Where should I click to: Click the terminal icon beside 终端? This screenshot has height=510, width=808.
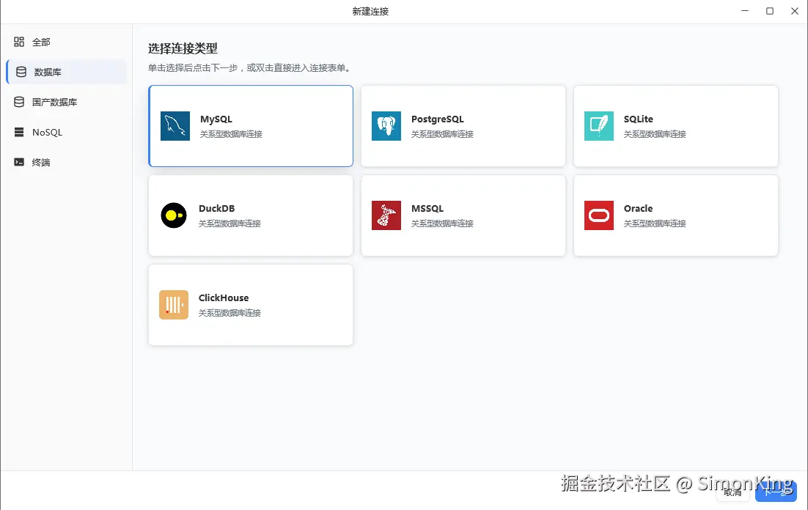[x=19, y=162]
